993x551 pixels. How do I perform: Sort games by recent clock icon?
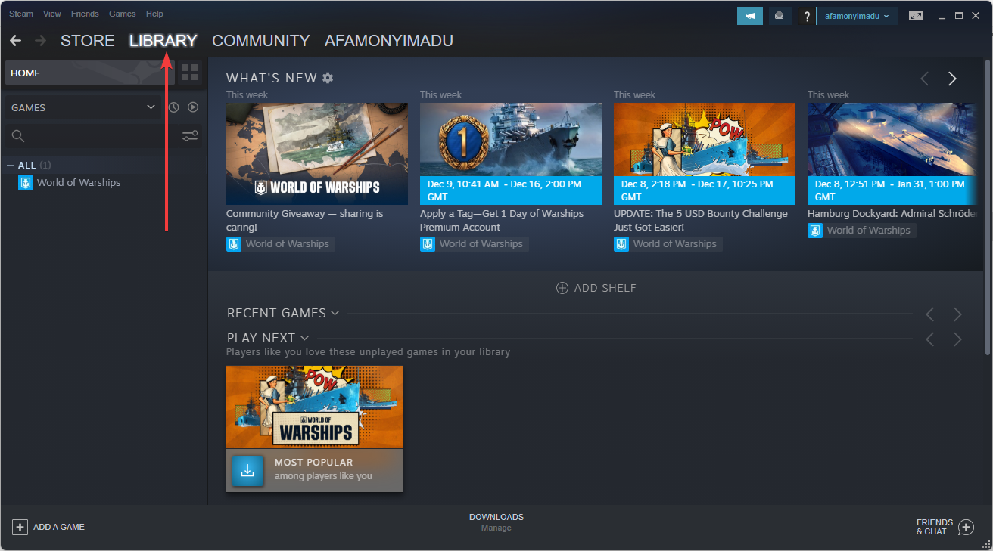pos(173,107)
